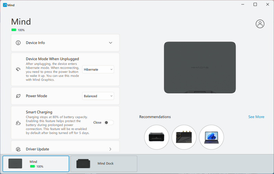This screenshot has width=274, height=174.
Task: Open Driver Update via its arrow
Action: pos(110,149)
